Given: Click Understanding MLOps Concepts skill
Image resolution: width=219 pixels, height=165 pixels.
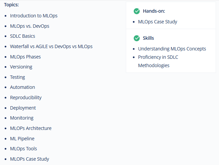Looking at the screenshot, I should [172, 49].
